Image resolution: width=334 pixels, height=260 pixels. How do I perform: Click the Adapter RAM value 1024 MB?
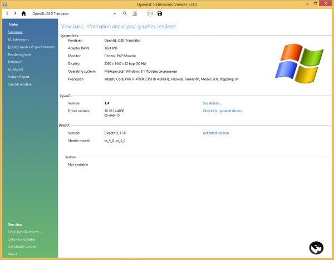point(111,48)
